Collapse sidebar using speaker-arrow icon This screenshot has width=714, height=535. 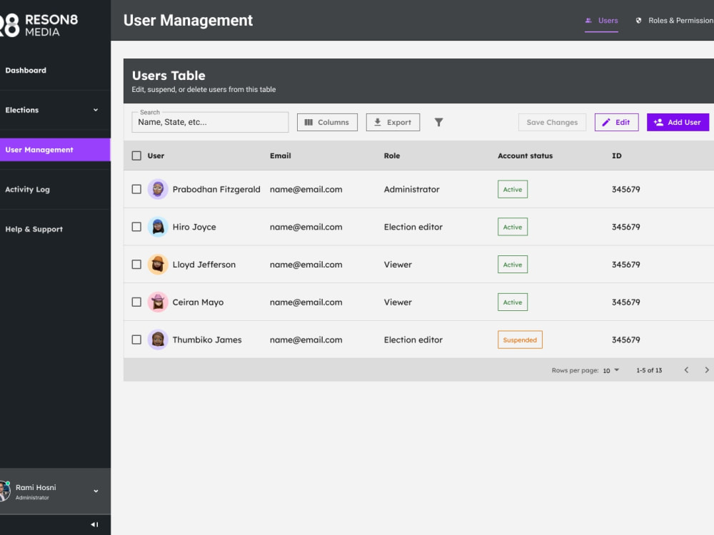(94, 524)
